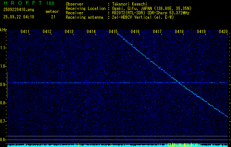Click the 0418 time marker
This screenshot has width=231, height=147.
(x=179, y=32)
